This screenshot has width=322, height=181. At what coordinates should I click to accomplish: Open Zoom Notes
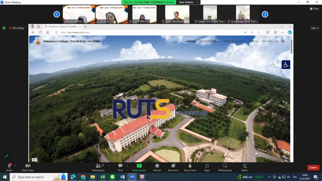[245, 167]
